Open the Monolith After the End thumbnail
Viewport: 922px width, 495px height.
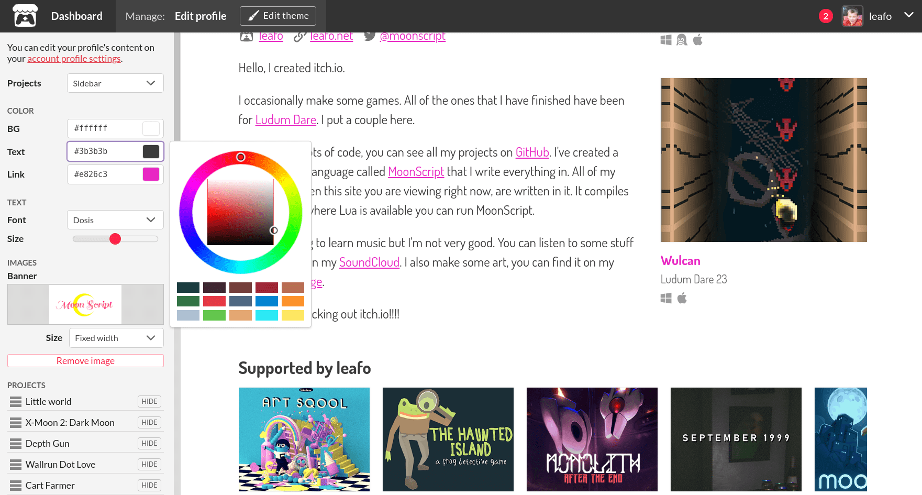(592, 439)
